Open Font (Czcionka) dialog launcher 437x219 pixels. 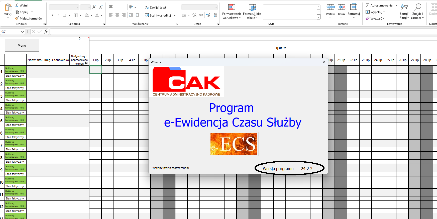104,24
